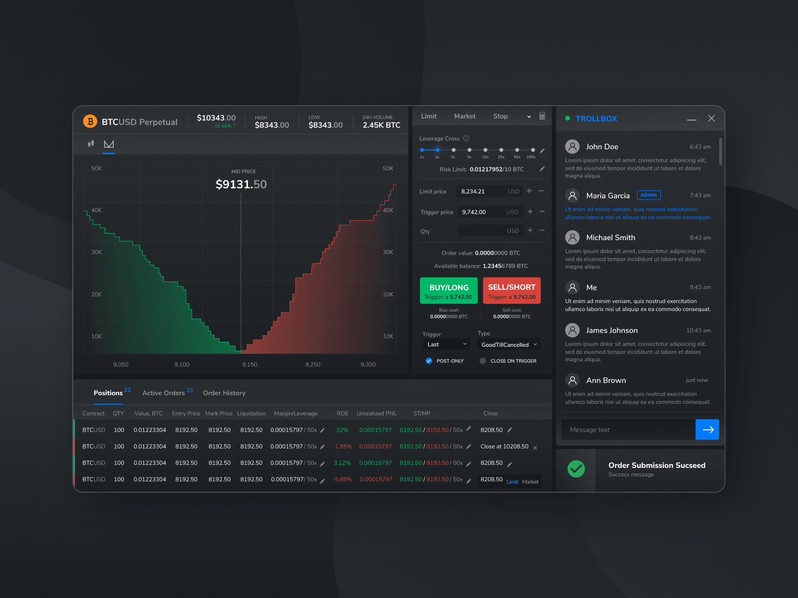This screenshot has height=598, width=798.
Task: Set leverage slider to 100x
Action: tap(533, 150)
